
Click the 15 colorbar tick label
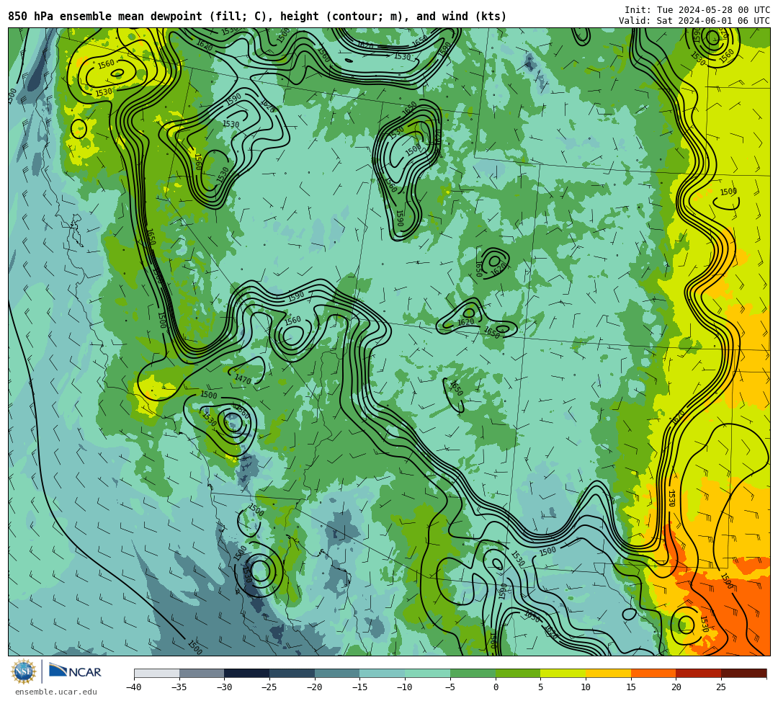(631, 687)
